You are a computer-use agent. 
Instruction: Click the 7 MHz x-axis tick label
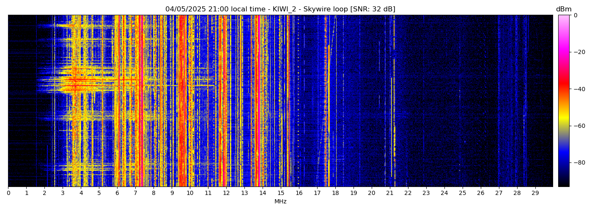pos(135,193)
